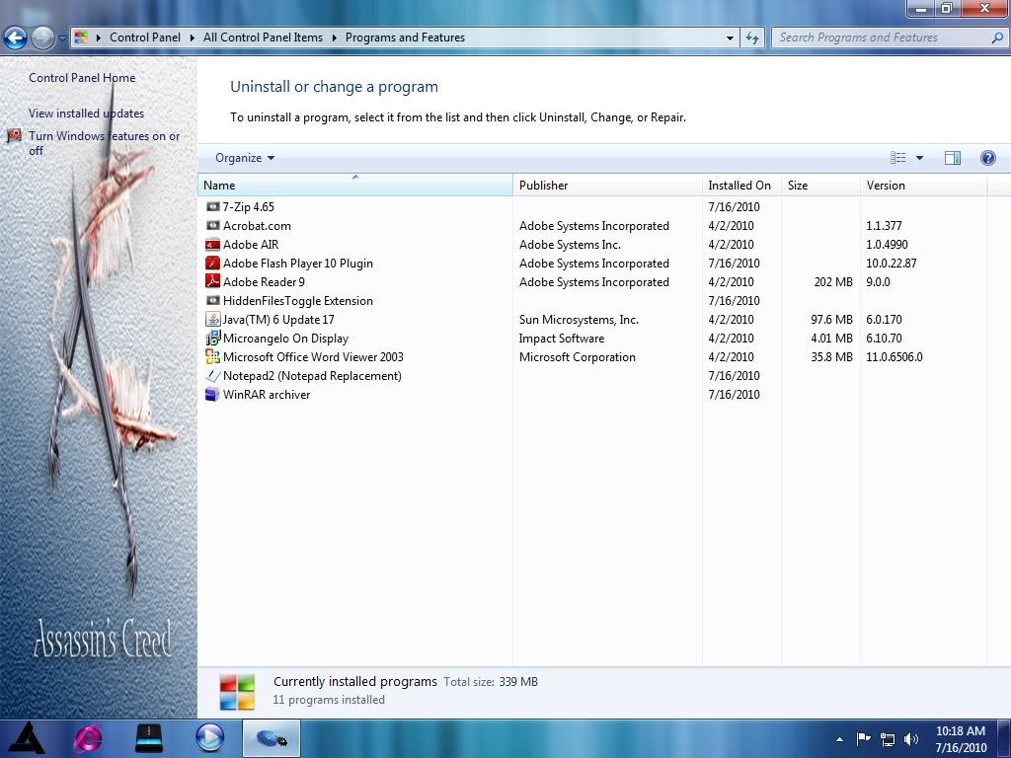The height and width of the screenshot is (758, 1011).
Task: Click the Acrobat.com program icon
Action: coord(213,226)
